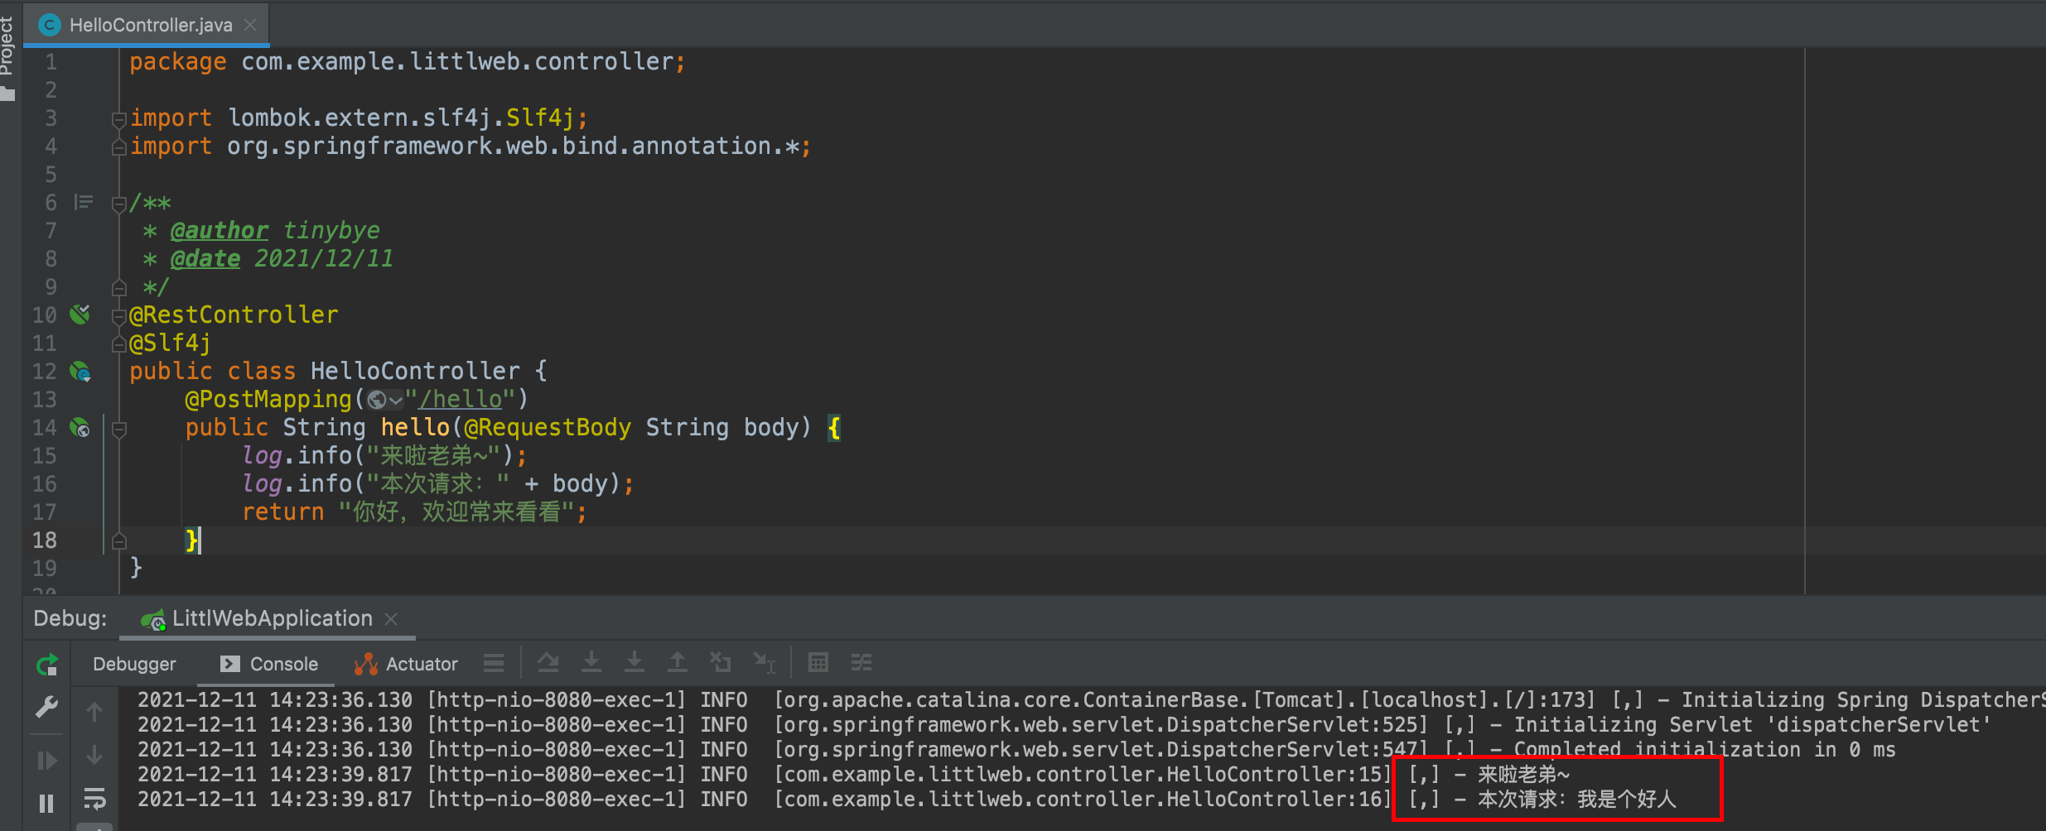The width and height of the screenshot is (2046, 831).
Task: Click the 'Debug:' panel label
Action: [70, 618]
